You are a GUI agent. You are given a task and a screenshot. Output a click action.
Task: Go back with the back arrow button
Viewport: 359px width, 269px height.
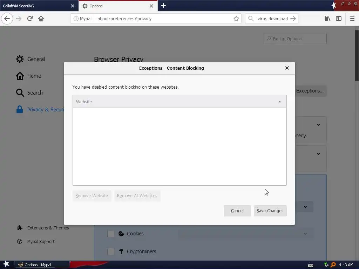[x=7, y=19]
